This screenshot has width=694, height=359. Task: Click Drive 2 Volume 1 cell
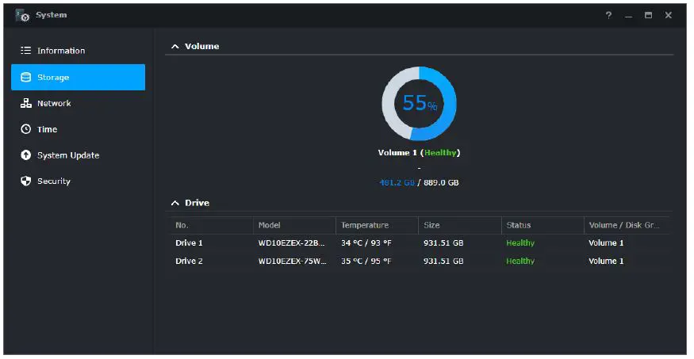[x=606, y=262]
